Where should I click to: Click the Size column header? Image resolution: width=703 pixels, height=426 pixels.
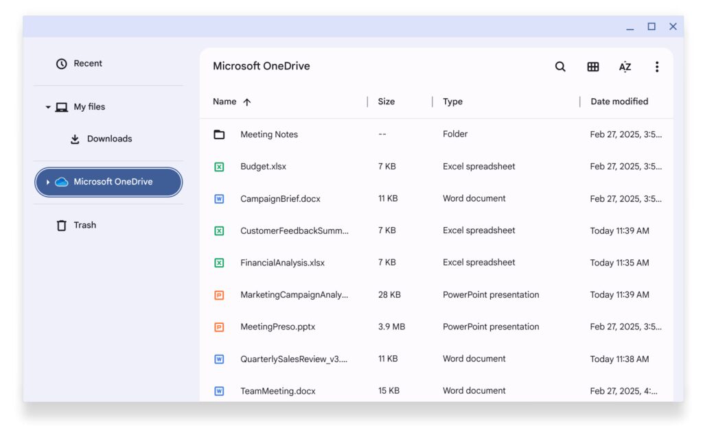coord(387,101)
